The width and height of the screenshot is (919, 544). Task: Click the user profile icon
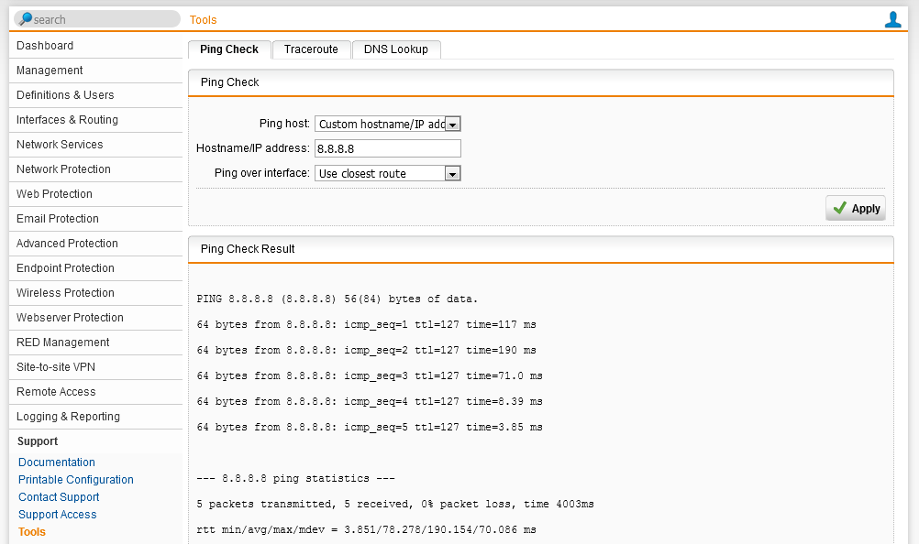(x=892, y=19)
